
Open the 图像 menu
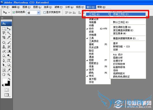[27, 7]
